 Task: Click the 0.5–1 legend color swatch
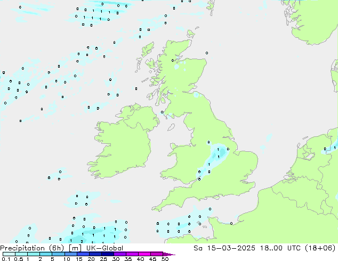point(21,254)
